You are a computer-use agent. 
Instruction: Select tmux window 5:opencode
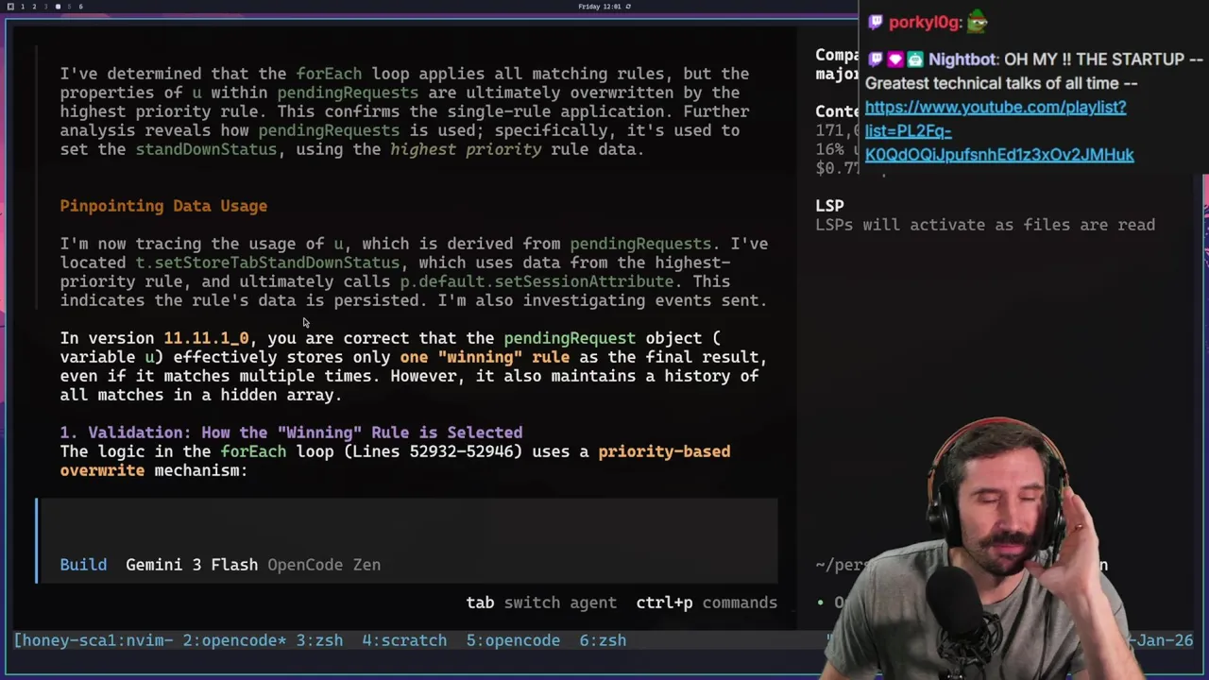[513, 640]
